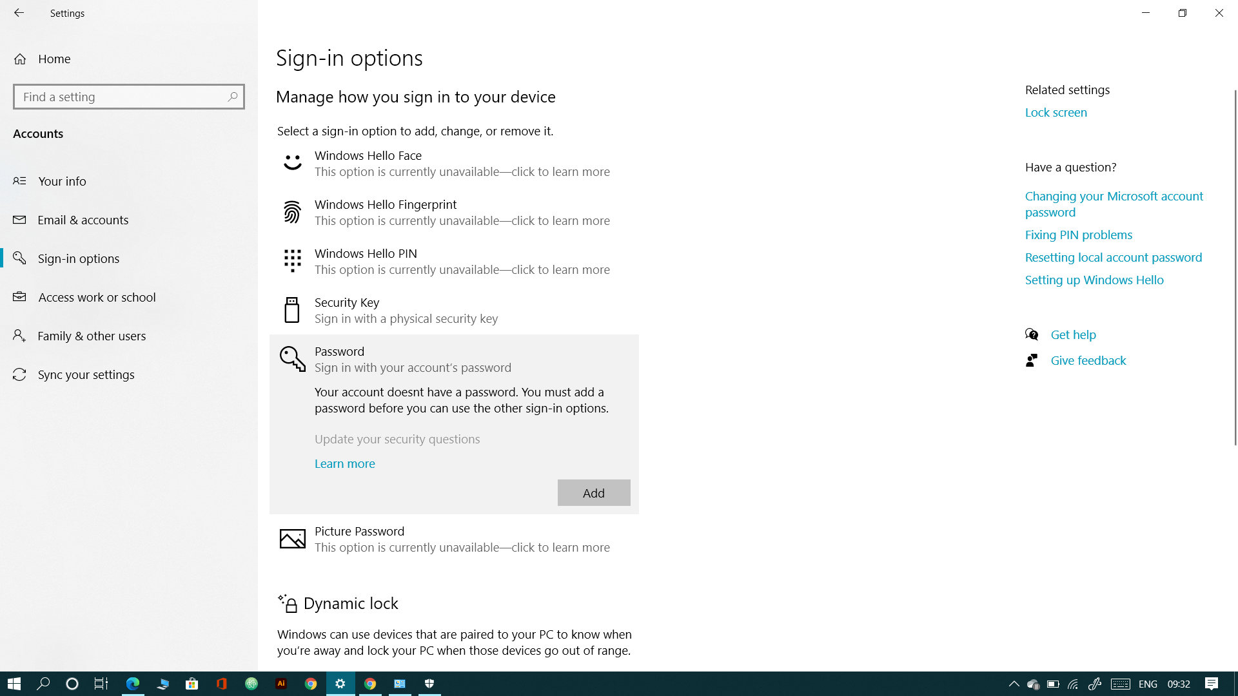
Task: Click the Dynamic lock padlock icon
Action: point(288,603)
